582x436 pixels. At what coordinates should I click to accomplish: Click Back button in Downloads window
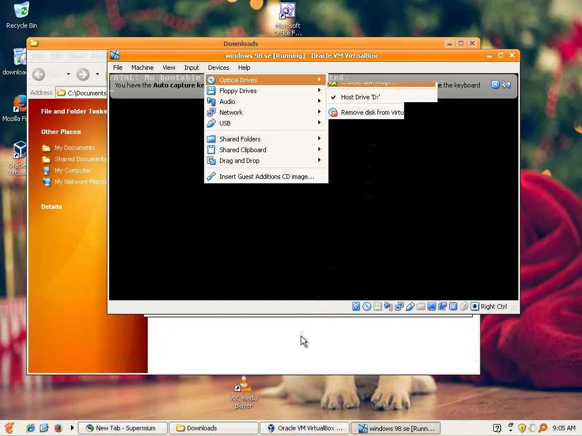coord(39,74)
